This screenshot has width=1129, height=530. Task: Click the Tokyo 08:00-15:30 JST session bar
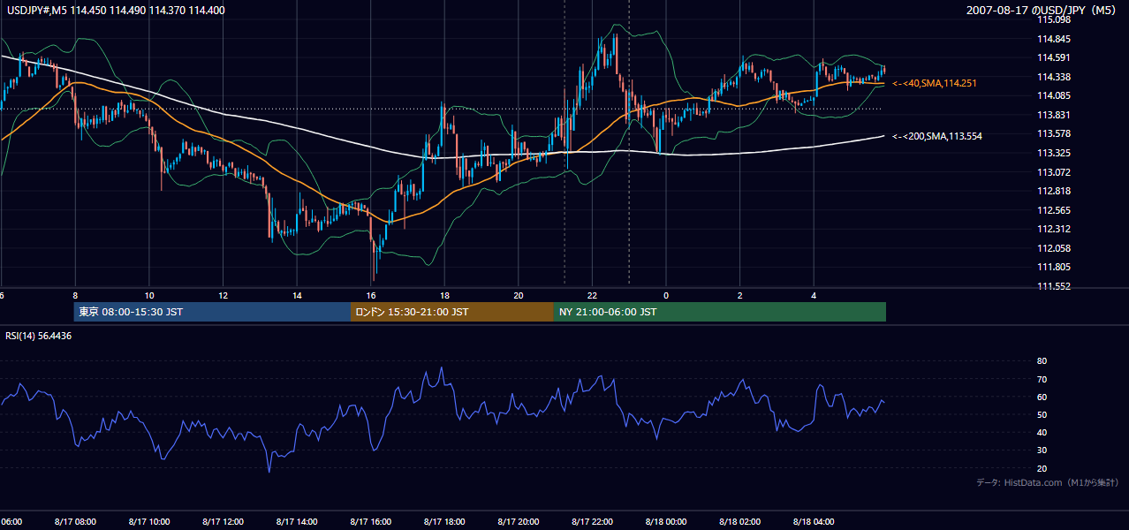point(212,312)
